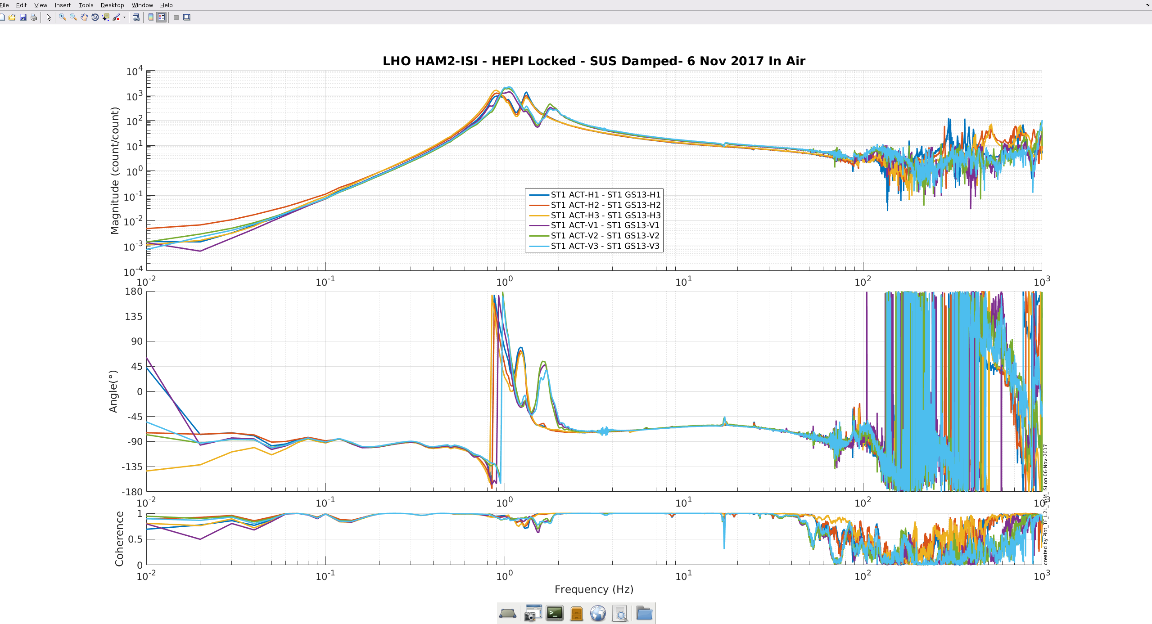1152x624 pixels.
Task: Click the Brush data paintbrush tool
Action: (117, 18)
